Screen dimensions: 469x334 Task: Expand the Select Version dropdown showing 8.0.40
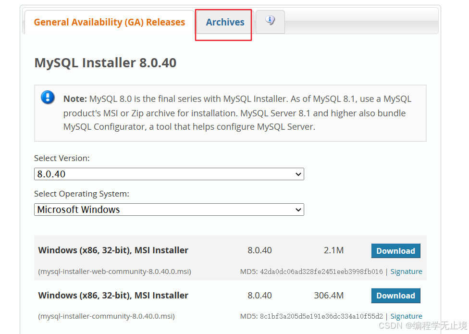(169, 174)
